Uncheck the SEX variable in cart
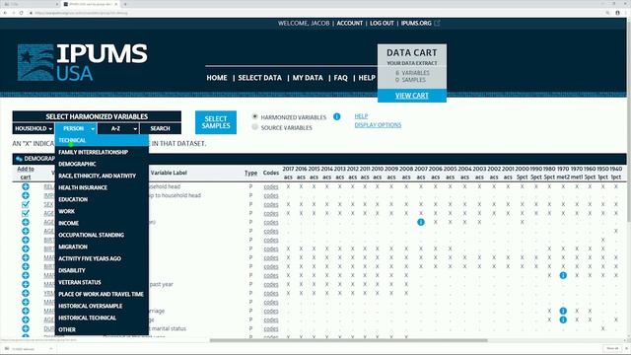 (x=26, y=204)
